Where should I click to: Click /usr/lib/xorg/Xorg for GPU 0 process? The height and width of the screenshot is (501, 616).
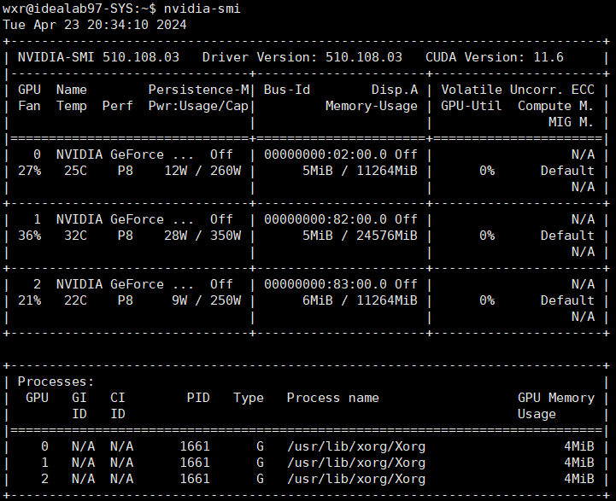(356, 446)
